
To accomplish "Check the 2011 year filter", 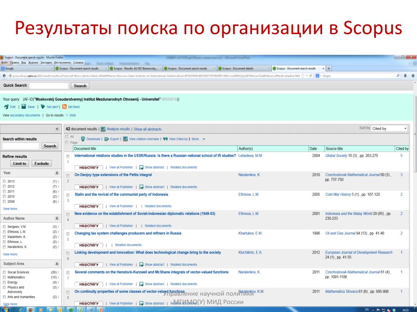I will [x=4, y=191].
